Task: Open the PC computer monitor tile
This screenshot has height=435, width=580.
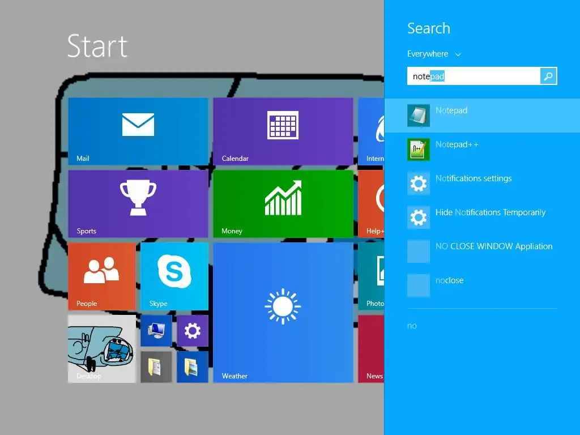Action: (x=156, y=330)
